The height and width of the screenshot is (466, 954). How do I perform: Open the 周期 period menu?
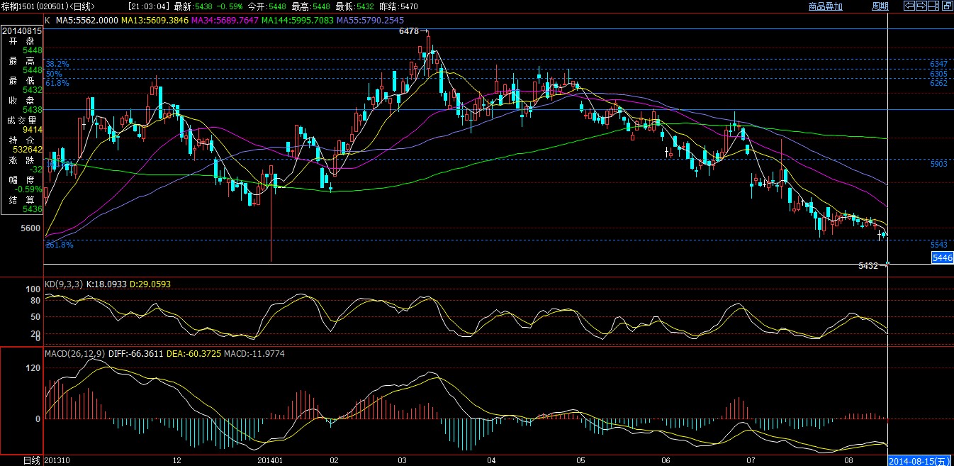coord(880,6)
